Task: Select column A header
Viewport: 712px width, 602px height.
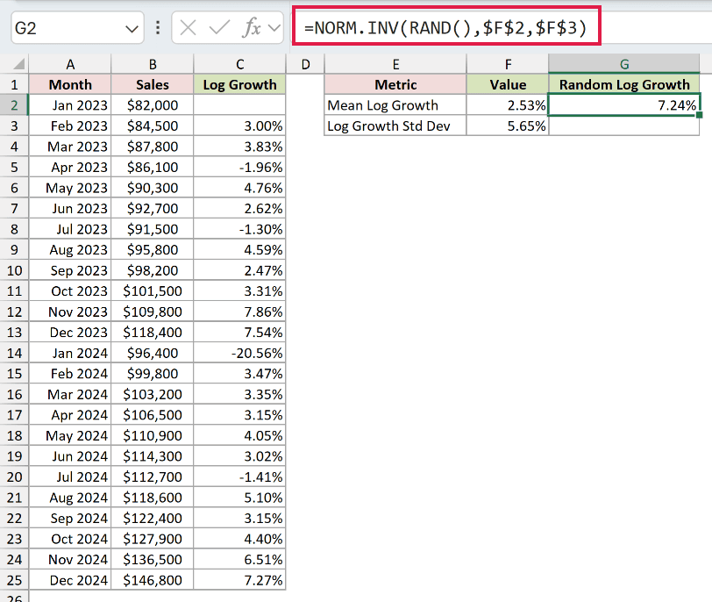Action: 70,64
